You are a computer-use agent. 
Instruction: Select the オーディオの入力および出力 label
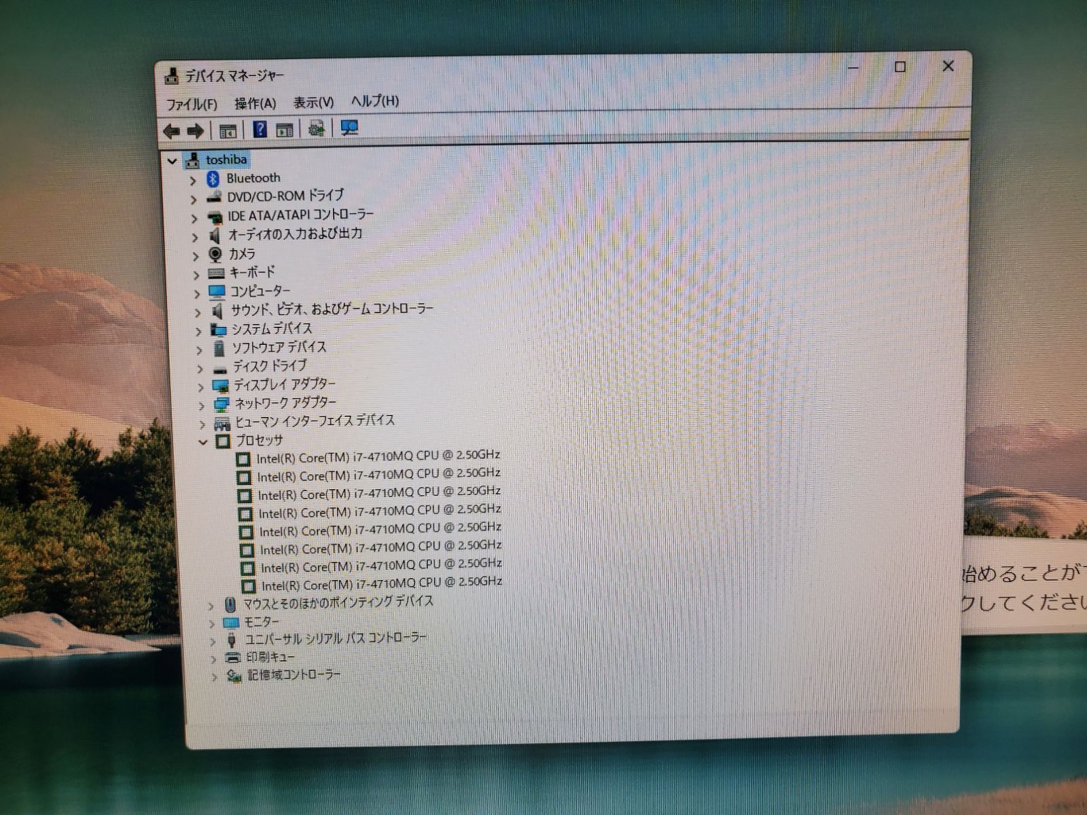[295, 234]
